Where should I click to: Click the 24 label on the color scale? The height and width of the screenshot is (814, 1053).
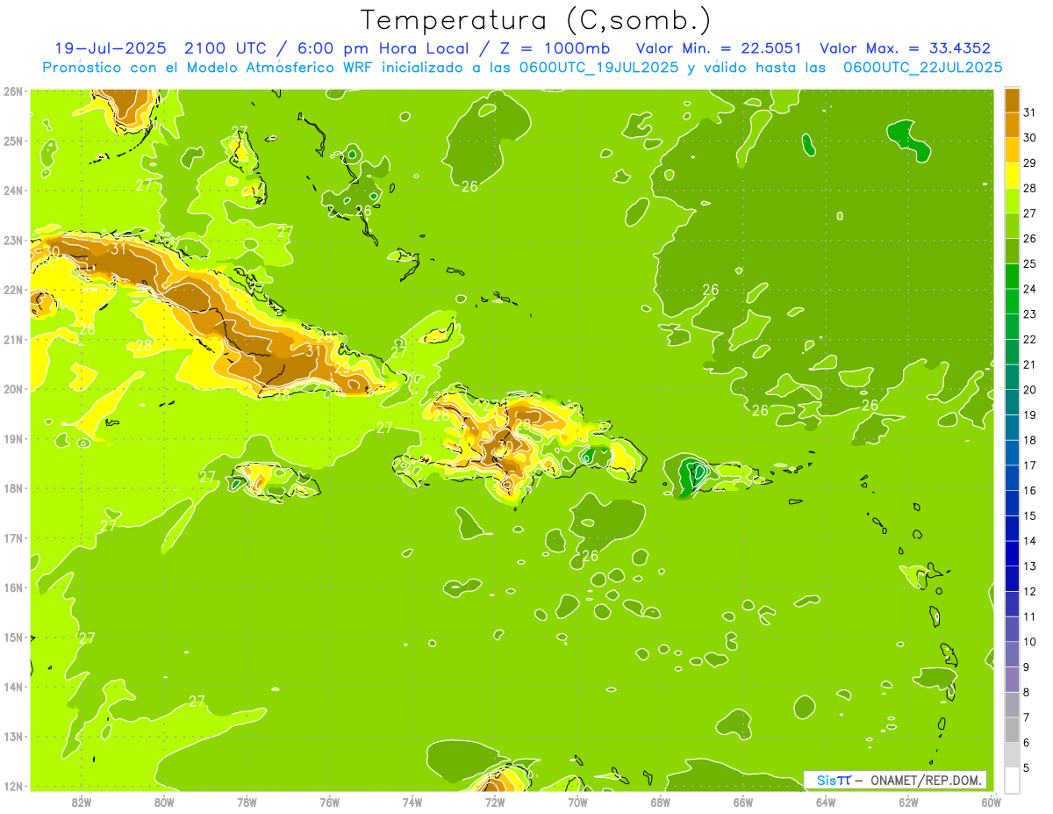coord(1029,289)
